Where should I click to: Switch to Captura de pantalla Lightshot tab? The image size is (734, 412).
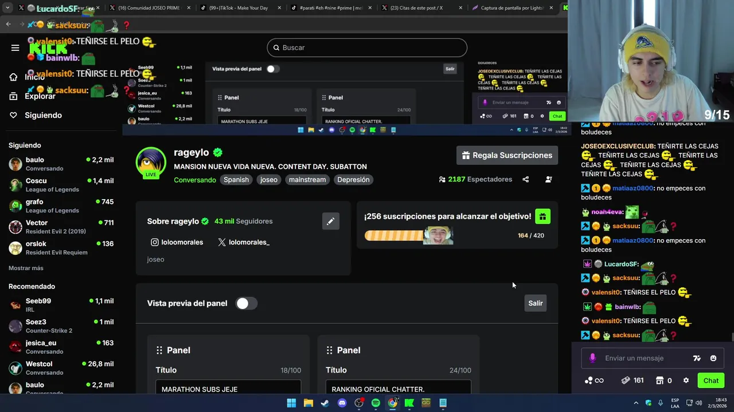coord(513,8)
